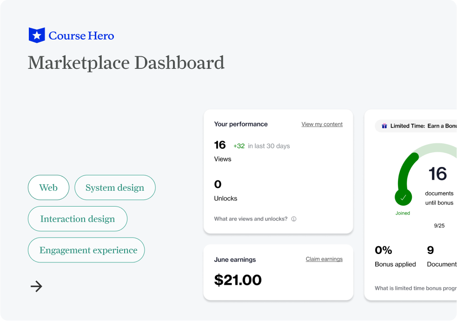The image size is (457, 321).
Task: Click the right arrow icon below the tags
Action: (x=36, y=287)
